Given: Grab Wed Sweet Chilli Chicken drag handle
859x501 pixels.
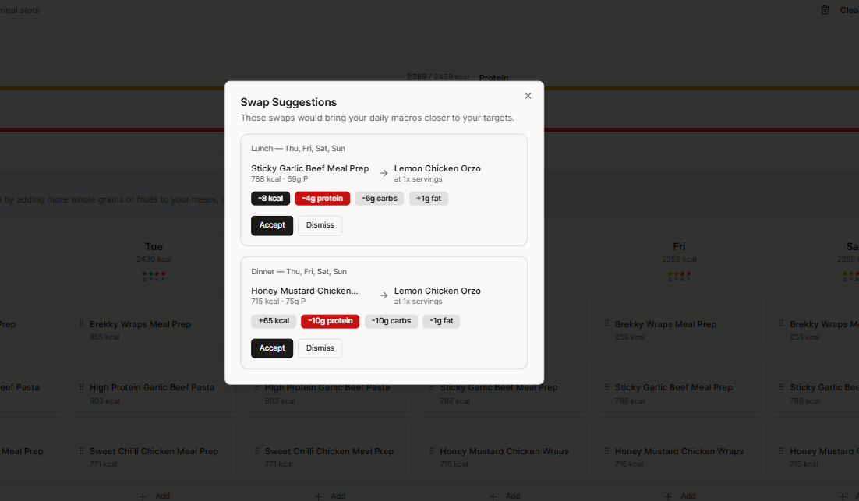Looking at the screenshot, I should coord(256,450).
